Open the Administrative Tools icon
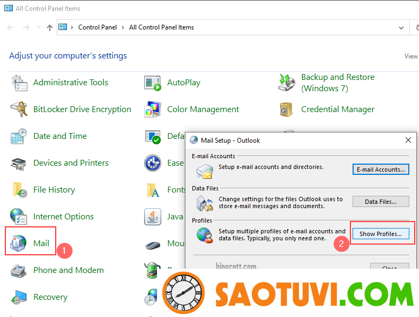The height and width of the screenshot is (317, 419). pyautogui.click(x=19, y=83)
